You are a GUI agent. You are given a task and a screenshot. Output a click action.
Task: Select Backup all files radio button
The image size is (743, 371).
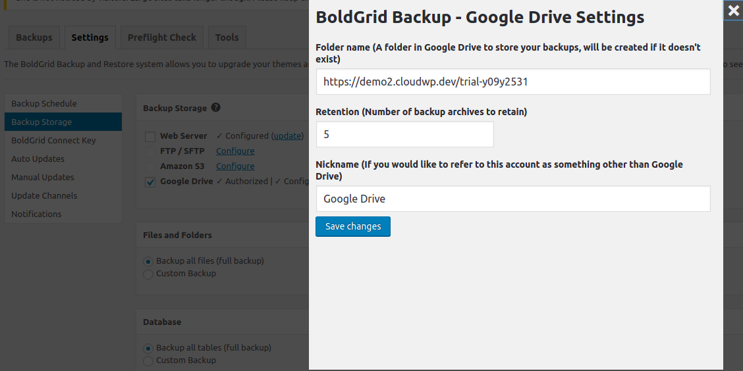pos(148,261)
